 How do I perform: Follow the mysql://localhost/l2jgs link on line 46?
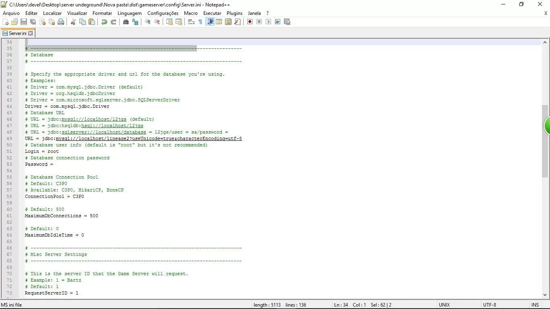click(94, 119)
